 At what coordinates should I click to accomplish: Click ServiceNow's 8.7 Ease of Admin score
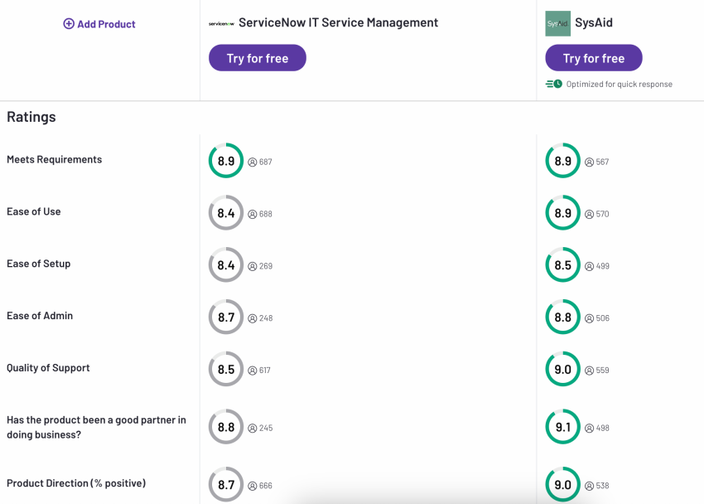coord(226,317)
